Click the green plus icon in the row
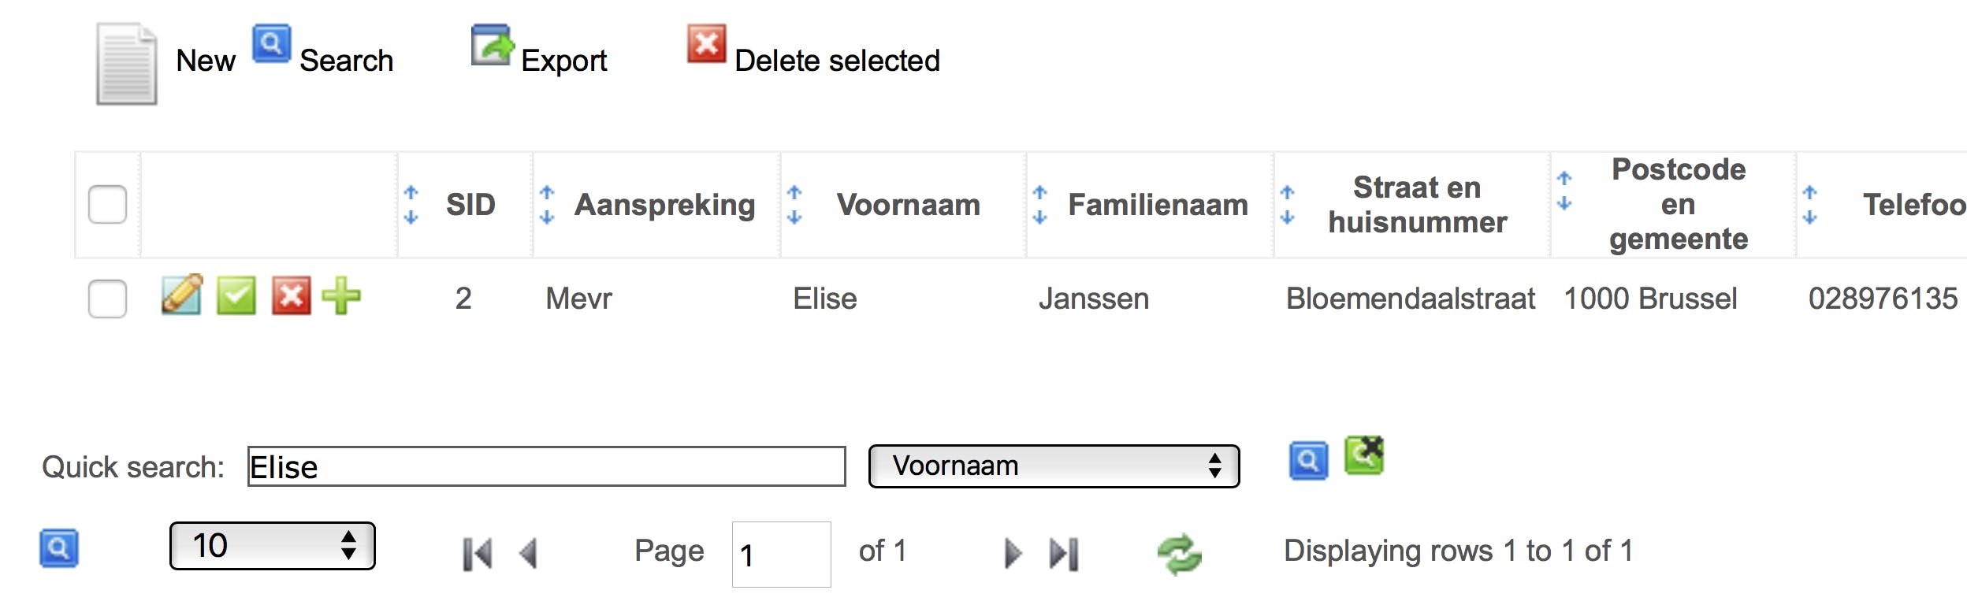 [x=341, y=296]
